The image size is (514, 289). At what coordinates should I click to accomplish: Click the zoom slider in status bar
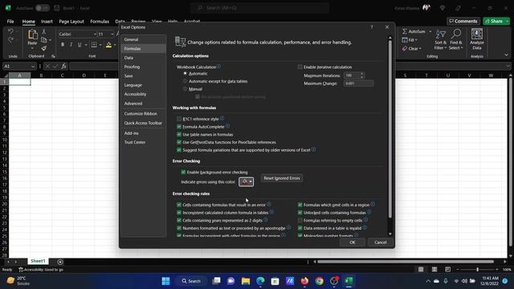477,270
